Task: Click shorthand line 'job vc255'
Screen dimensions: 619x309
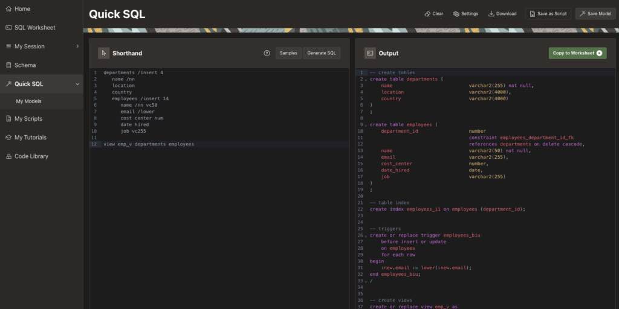Action: 133,131
